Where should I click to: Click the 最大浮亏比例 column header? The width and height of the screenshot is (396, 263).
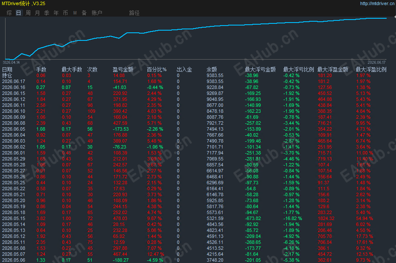coord(298,70)
